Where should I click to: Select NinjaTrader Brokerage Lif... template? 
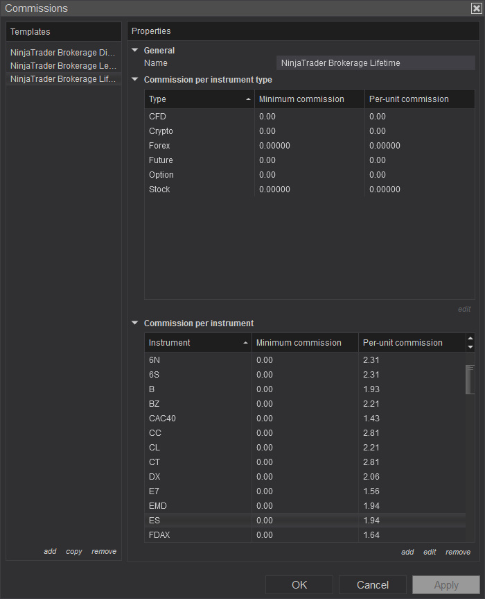coord(63,79)
